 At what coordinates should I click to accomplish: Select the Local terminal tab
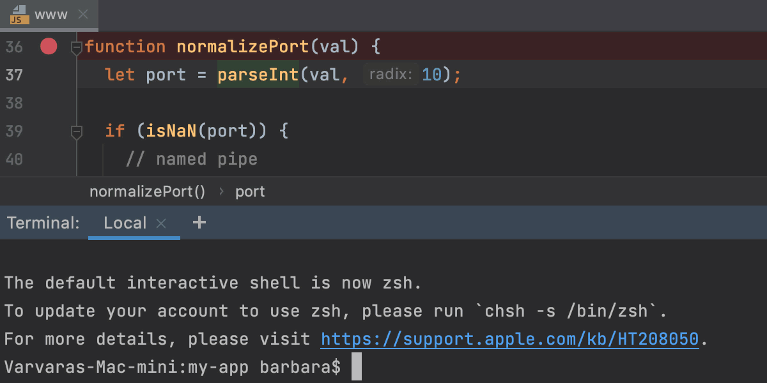[125, 222]
